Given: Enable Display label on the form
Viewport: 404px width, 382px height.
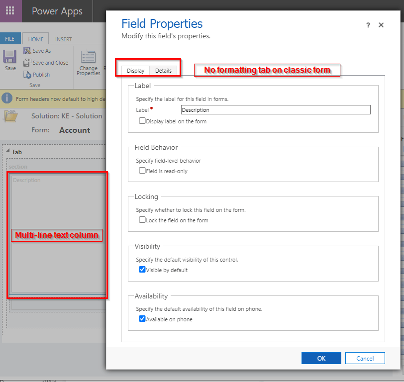Looking at the screenshot, I should pyautogui.click(x=142, y=121).
